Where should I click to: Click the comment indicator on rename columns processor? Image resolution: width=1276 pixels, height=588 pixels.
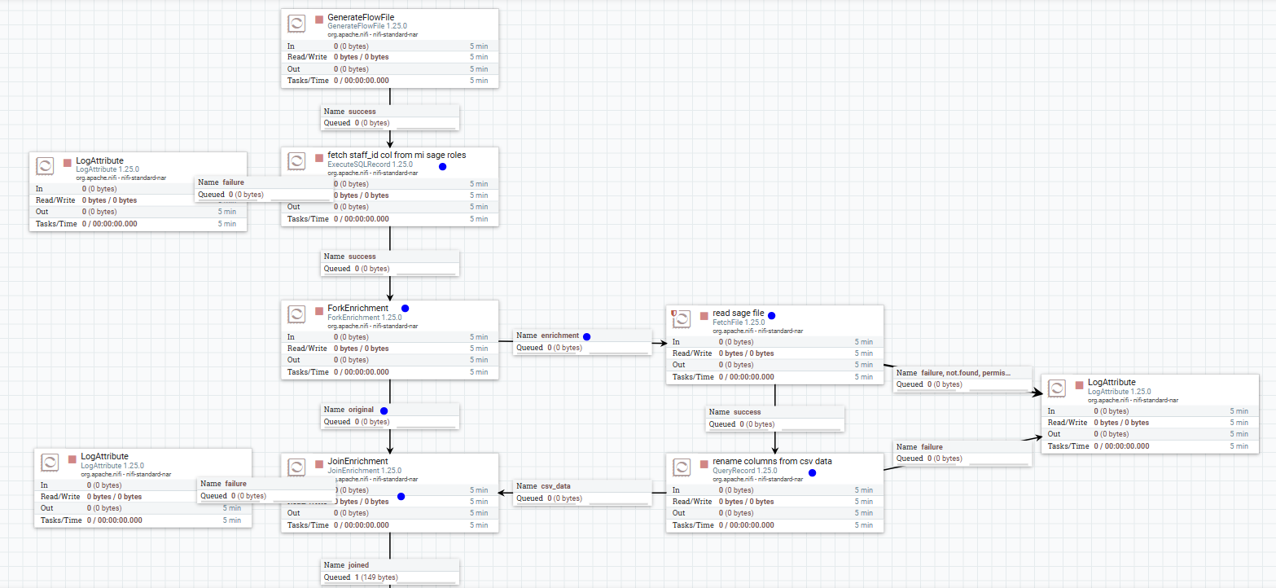(811, 472)
